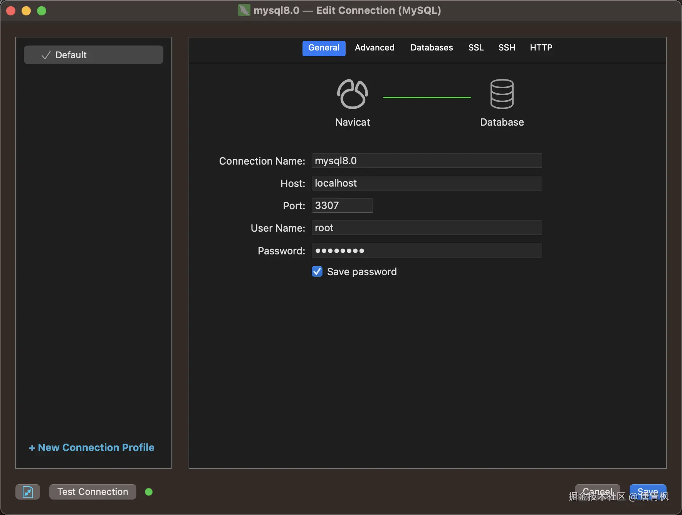This screenshot has height=515, width=682.
Task: Click the Host label
Action: click(293, 183)
